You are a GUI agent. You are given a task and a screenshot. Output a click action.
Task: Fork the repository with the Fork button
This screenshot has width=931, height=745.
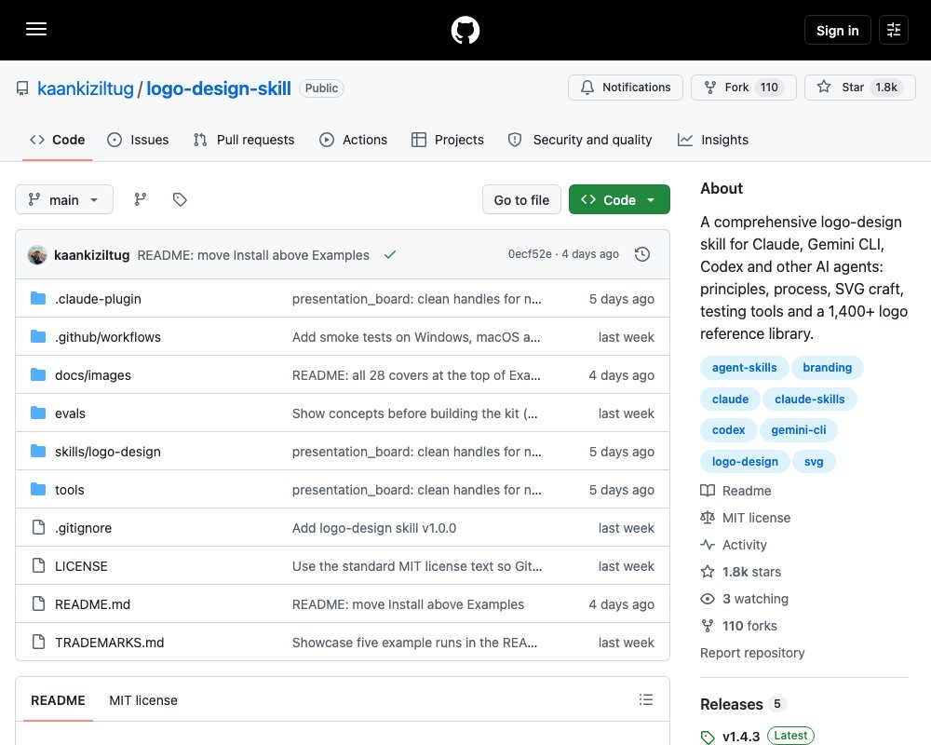pyautogui.click(x=744, y=88)
